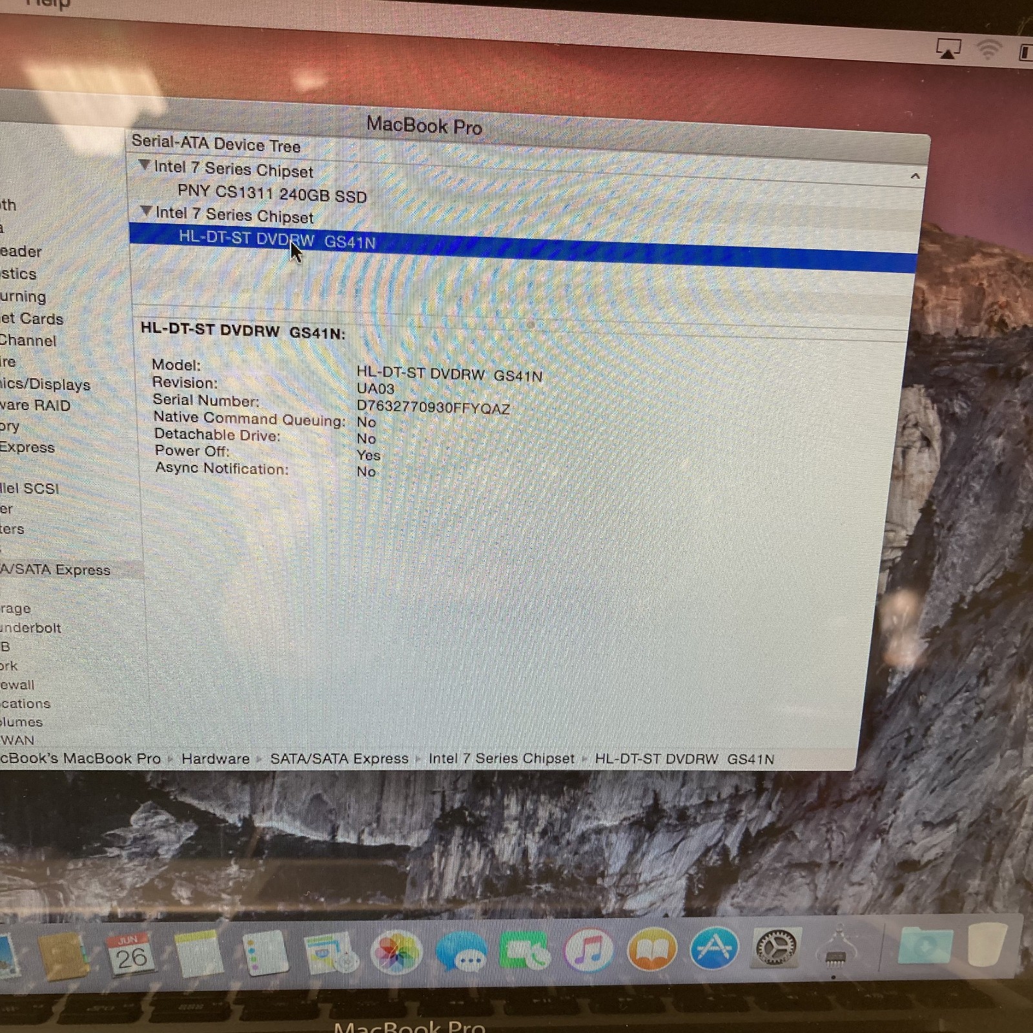Click MacBook Pro in the path bar
This screenshot has height=1033, width=1033.
pyautogui.click(x=80, y=759)
